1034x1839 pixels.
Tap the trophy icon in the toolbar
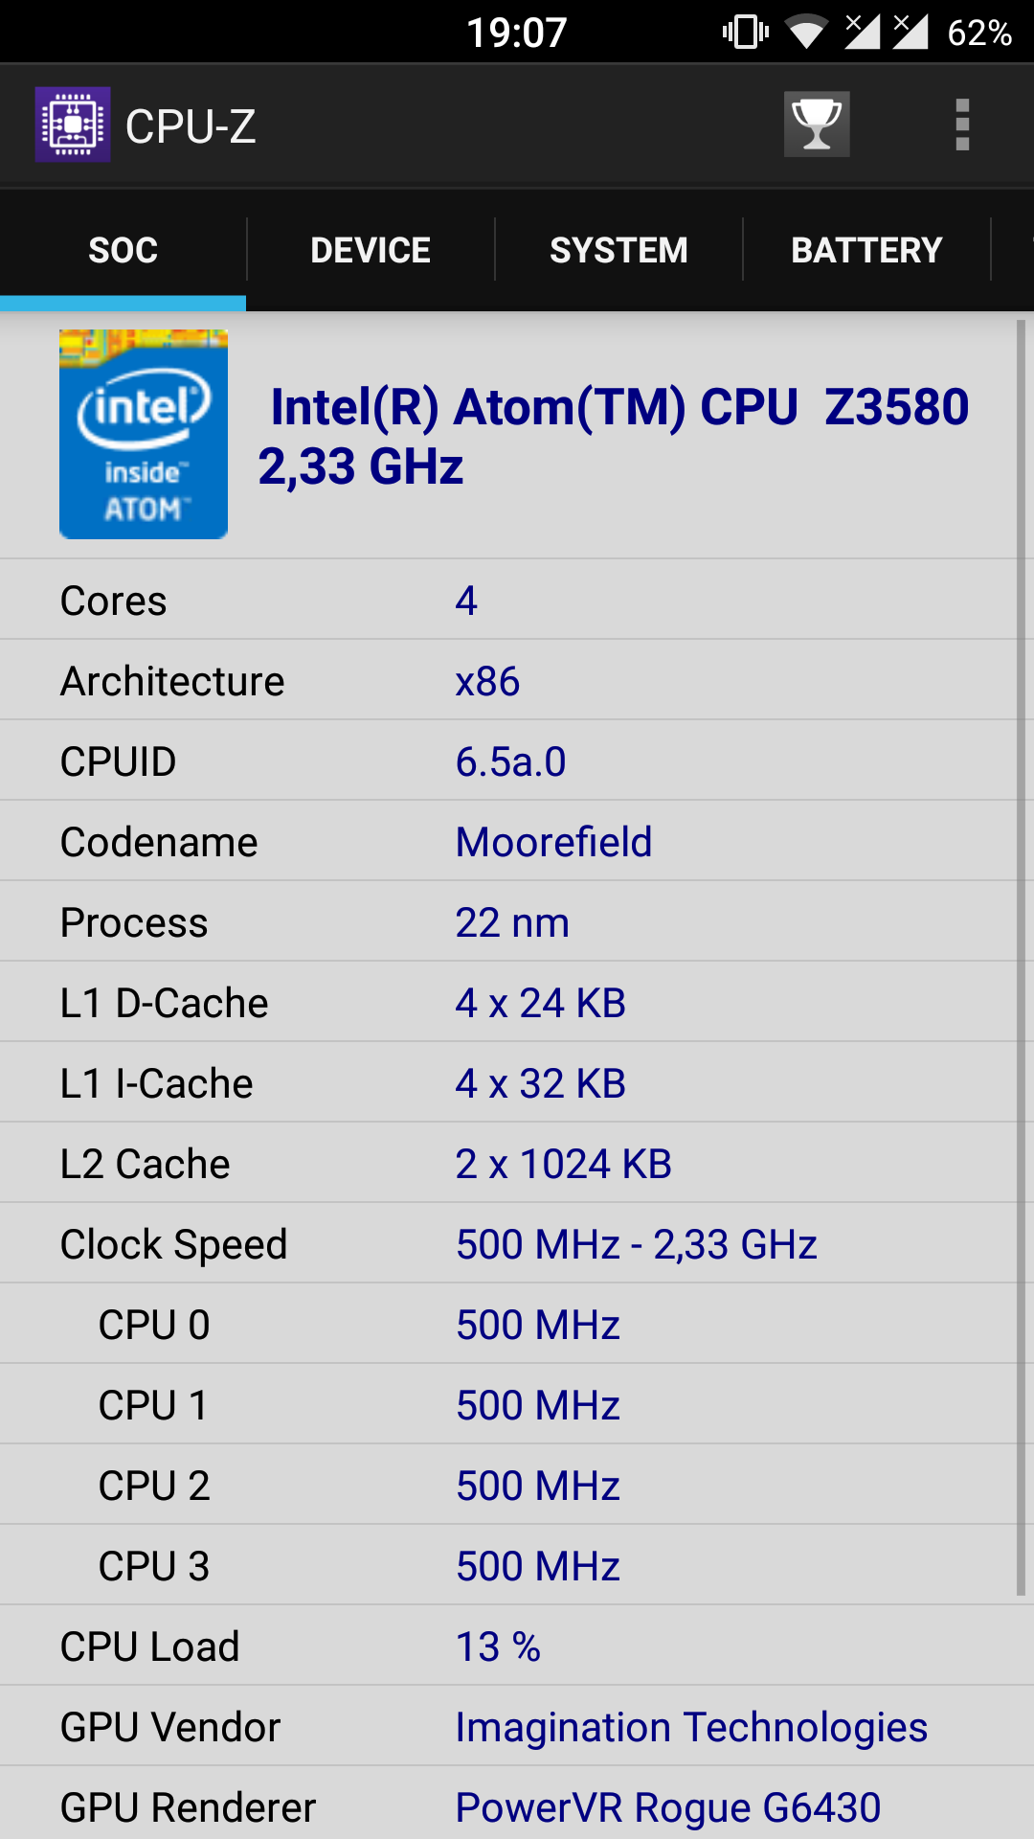817,125
